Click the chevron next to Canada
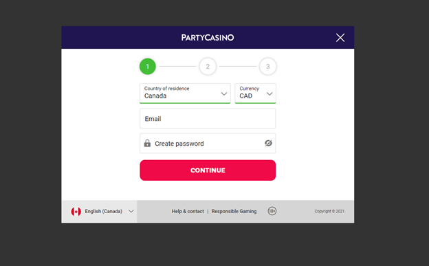Viewport: 429px width, 266px height. click(x=224, y=94)
